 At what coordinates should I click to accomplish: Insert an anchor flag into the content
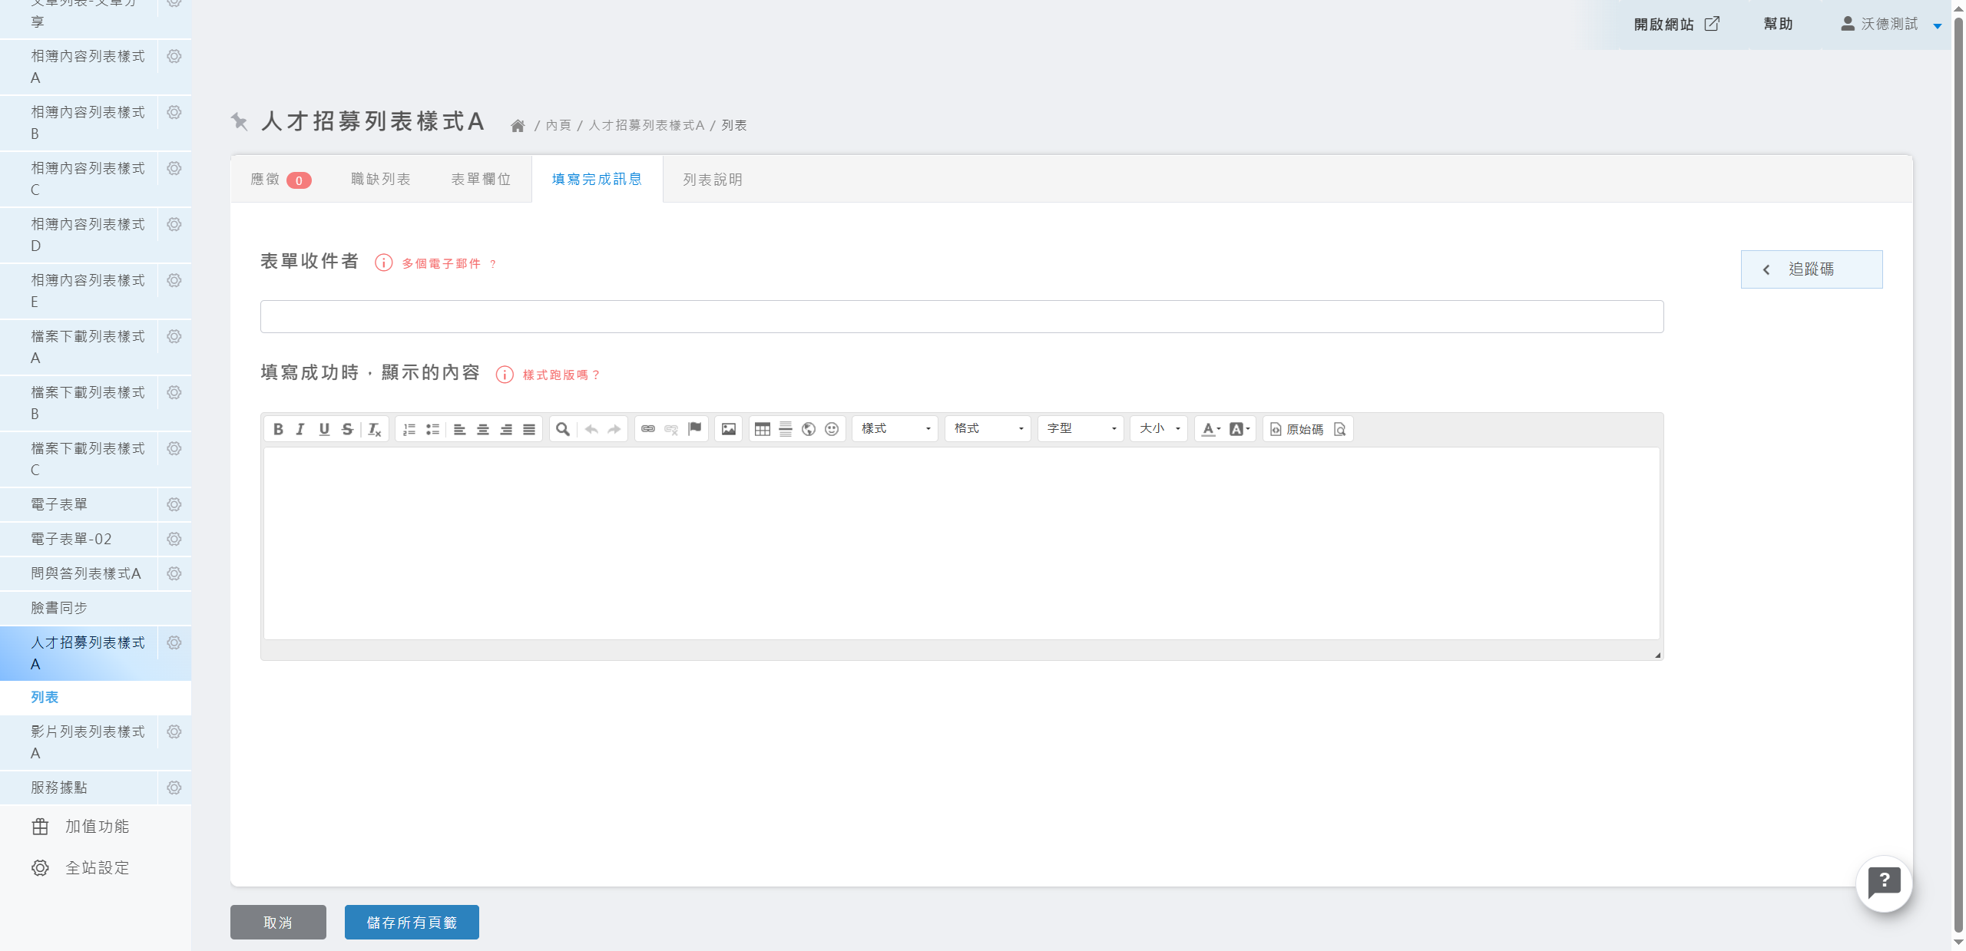point(694,428)
